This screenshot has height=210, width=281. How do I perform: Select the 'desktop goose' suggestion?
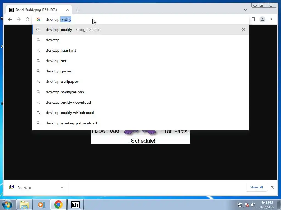(x=140, y=71)
